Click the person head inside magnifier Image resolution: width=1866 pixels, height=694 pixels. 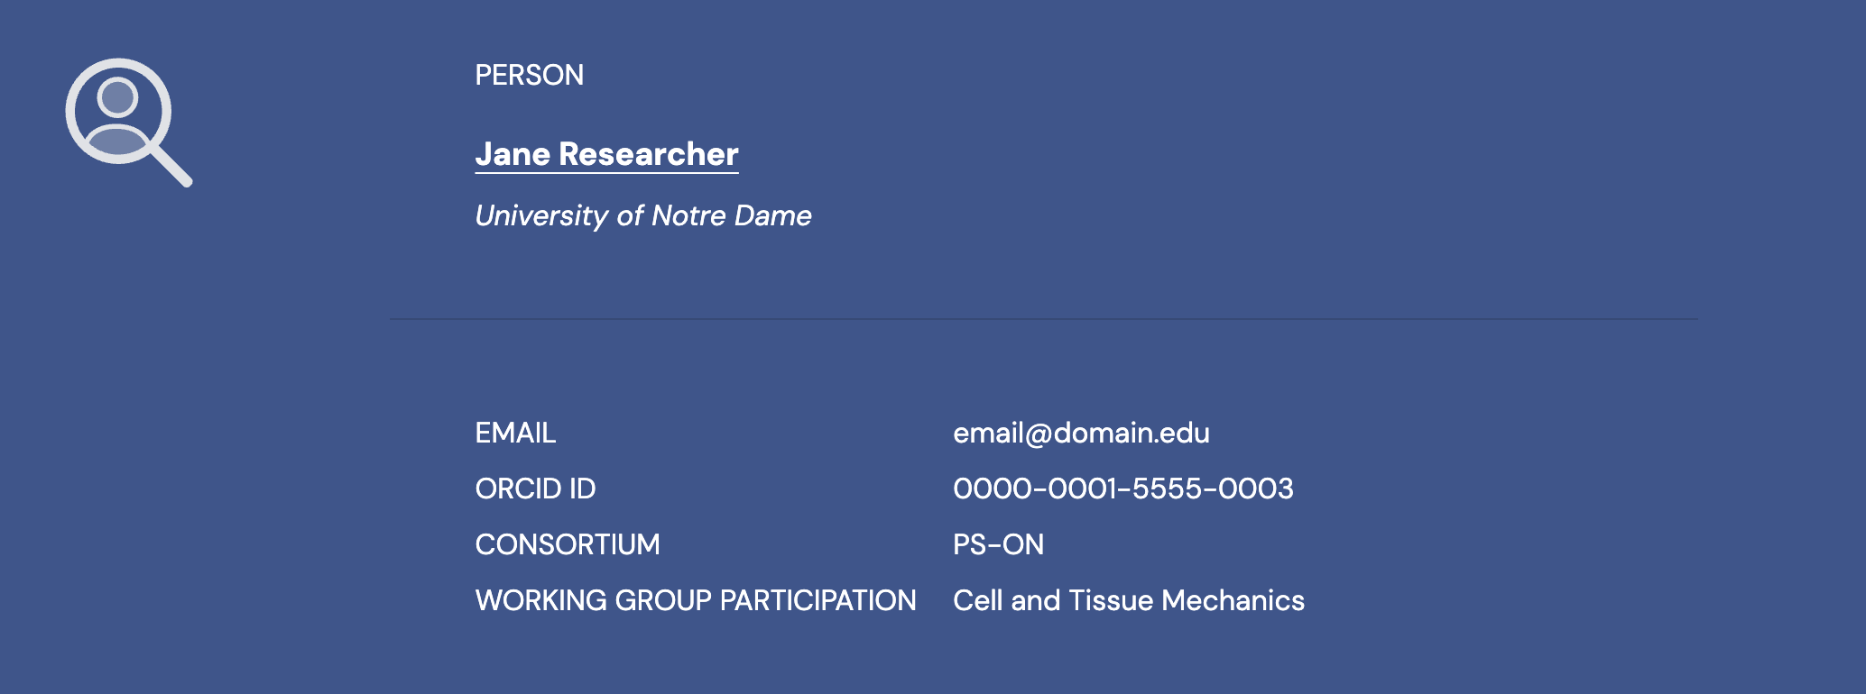118,96
